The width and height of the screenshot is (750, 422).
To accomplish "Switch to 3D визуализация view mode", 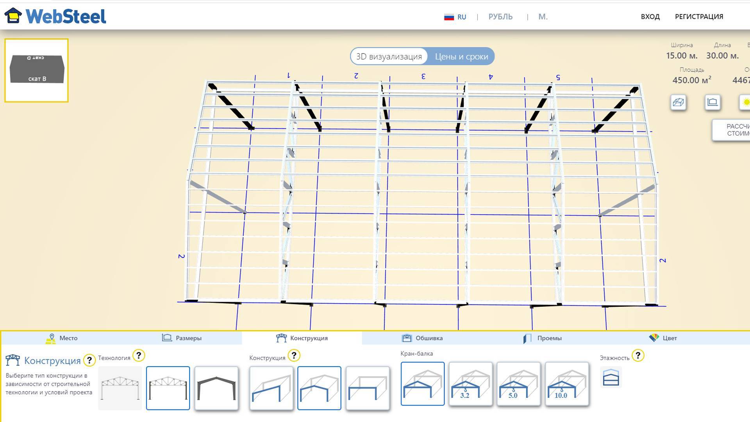I will pyautogui.click(x=389, y=56).
